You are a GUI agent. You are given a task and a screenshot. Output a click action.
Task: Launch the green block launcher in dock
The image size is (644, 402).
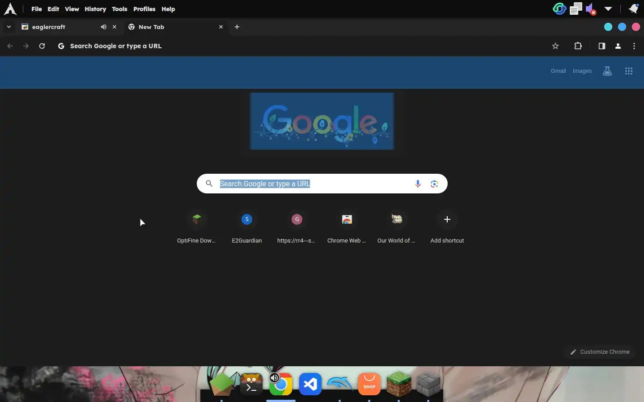221,384
